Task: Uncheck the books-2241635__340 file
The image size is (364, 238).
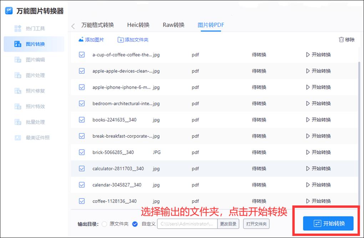Action: click(x=81, y=120)
